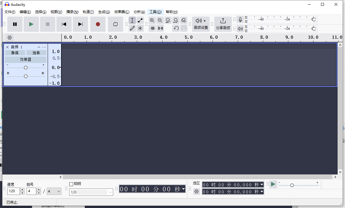345x208 pixels.
Task: Close track 音频 1 with X
Action: click(x=7, y=47)
